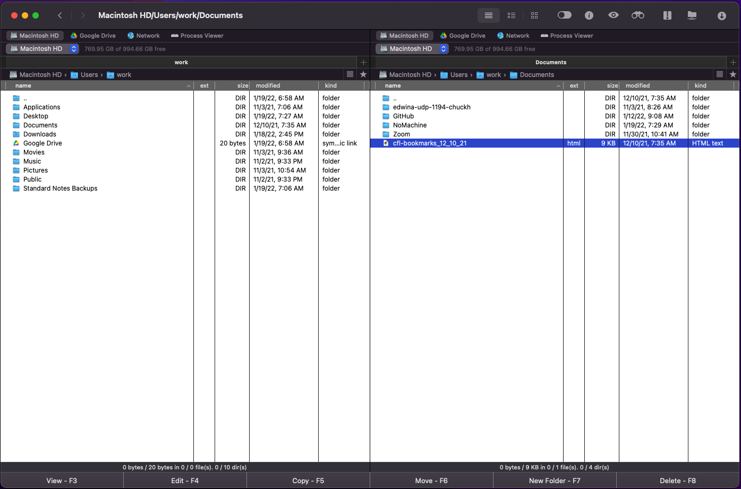The width and height of the screenshot is (741, 489).
Task: Select Google Drive in right drive bar
Action: pyautogui.click(x=463, y=36)
